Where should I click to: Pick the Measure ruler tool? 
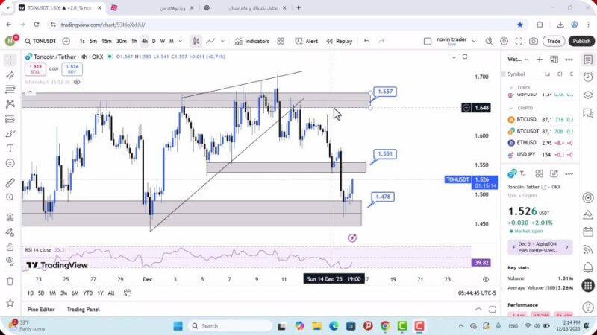[10, 182]
